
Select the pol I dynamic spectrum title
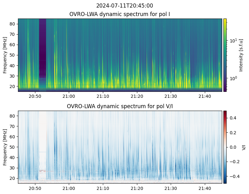pos(120,14)
